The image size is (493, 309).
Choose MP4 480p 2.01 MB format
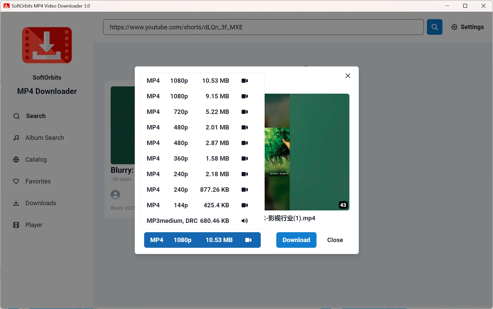click(202, 127)
